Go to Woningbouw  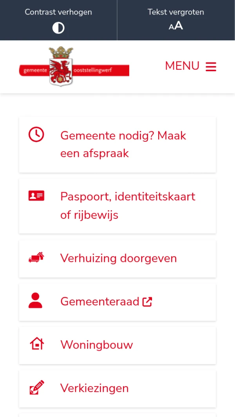click(96, 345)
